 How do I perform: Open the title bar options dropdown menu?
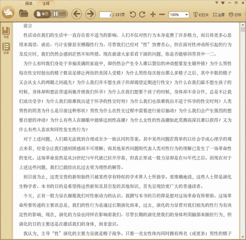(216, 2)
